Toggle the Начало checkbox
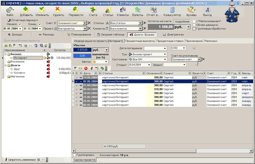This screenshot has height=164, width=255. tap(20, 24)
